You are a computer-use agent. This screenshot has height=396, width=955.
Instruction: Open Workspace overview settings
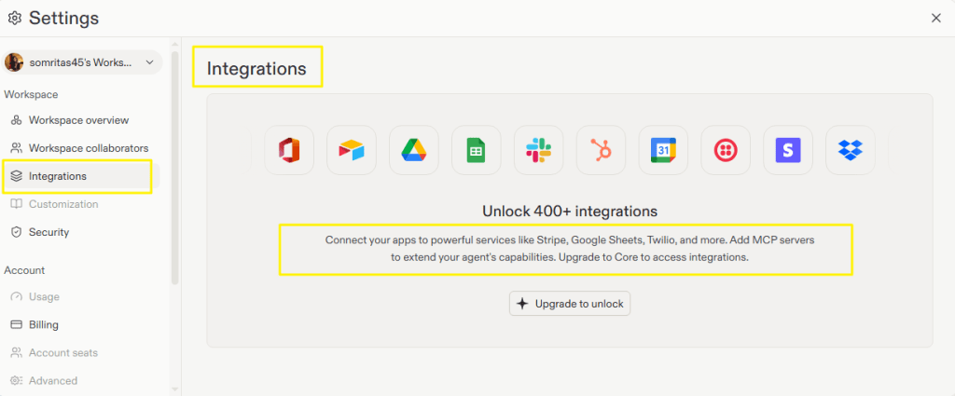tap(80, 120)
